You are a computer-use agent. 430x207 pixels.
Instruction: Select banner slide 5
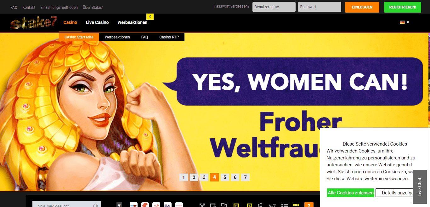(x=225, y=177)
